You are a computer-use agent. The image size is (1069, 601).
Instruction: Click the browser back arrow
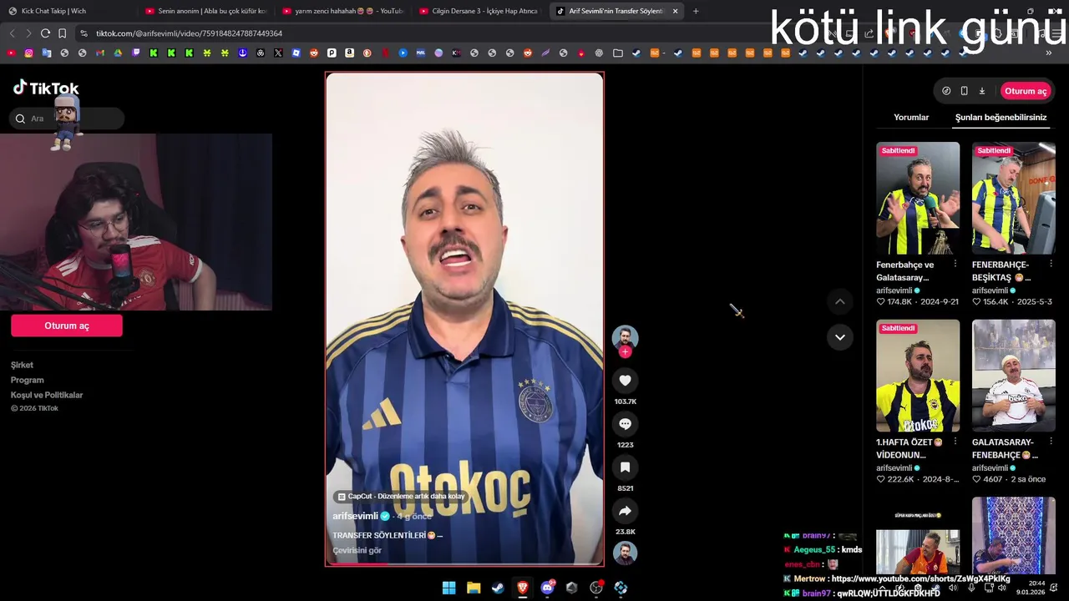12,33
